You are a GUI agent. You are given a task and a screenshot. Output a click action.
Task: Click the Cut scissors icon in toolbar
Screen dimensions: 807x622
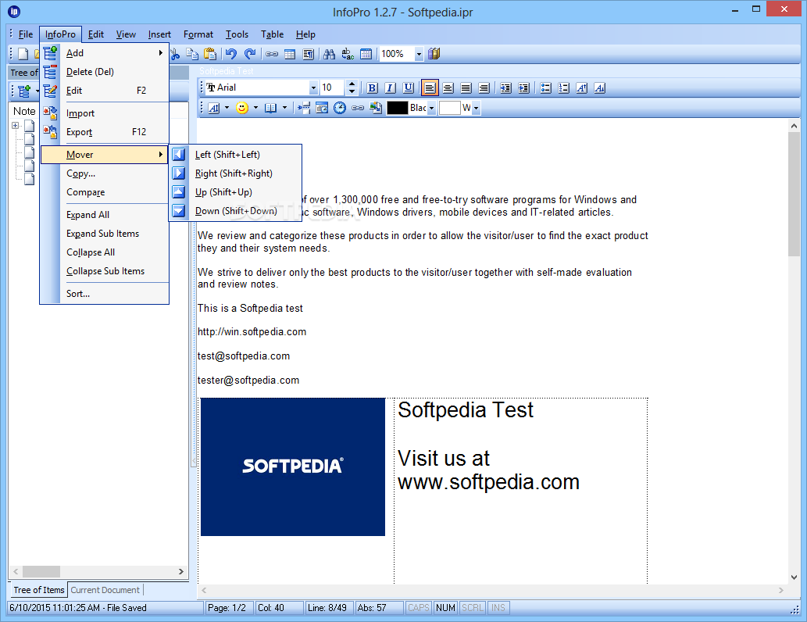175,54
